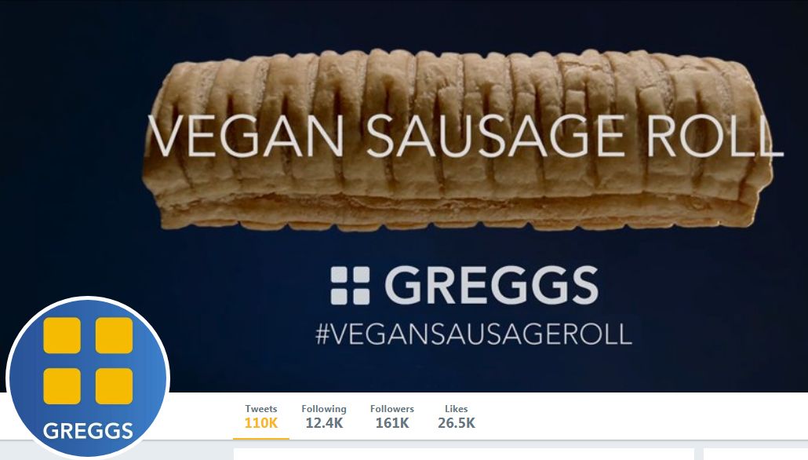
Task: Click the 26.5K likes count
Action: (456, 423)
